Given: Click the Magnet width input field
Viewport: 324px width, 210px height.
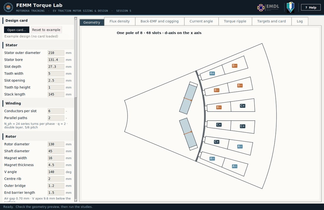Looking at the screenshot, I should 56,158.
